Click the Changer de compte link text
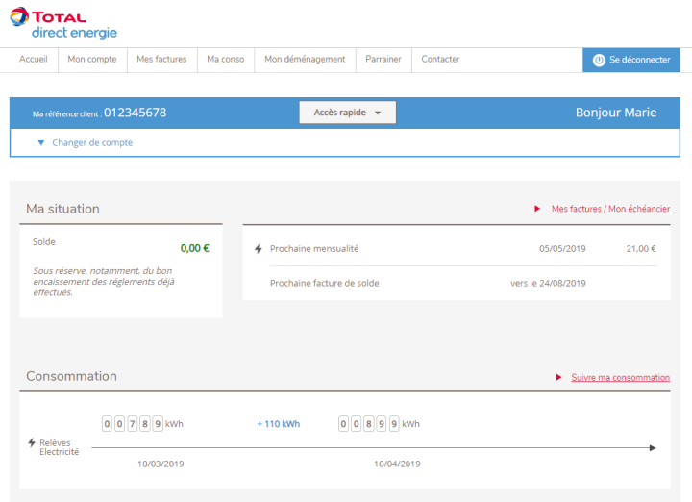Screen dimensions: 692x502 [x=92, y=142]
